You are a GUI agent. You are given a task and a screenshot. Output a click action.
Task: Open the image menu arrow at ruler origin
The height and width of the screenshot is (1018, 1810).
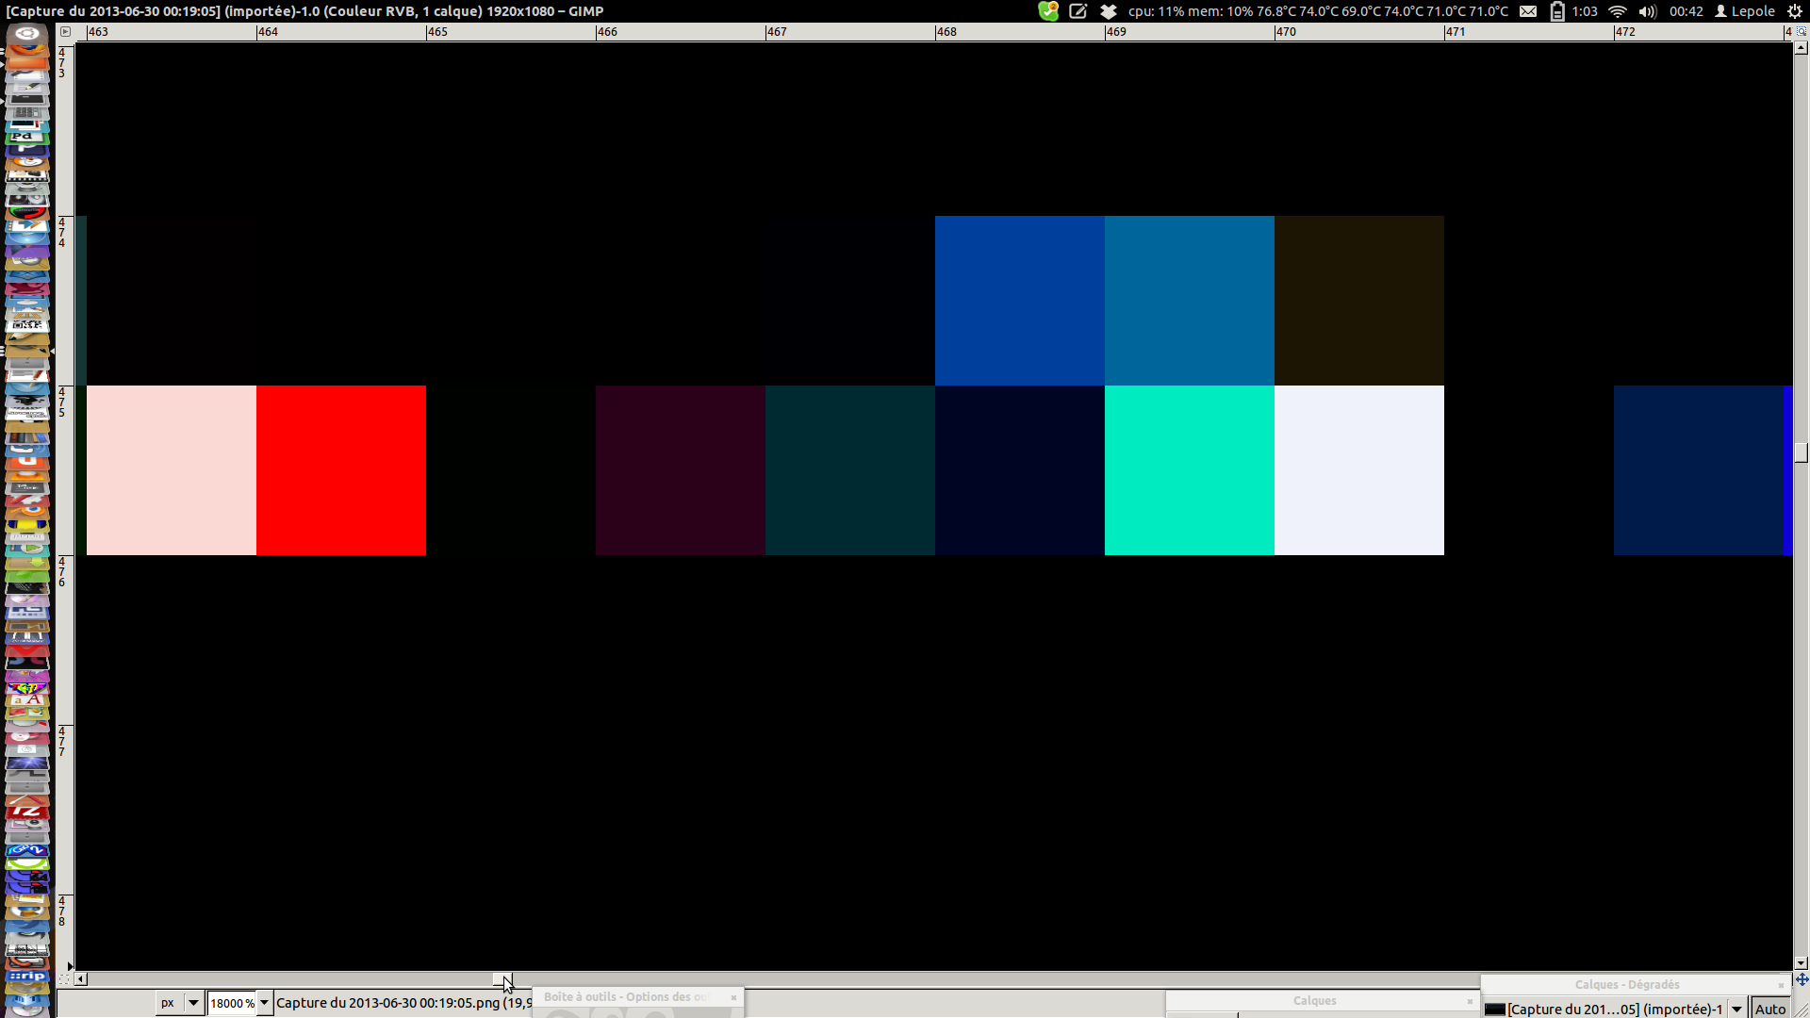(x=65, y=31)
